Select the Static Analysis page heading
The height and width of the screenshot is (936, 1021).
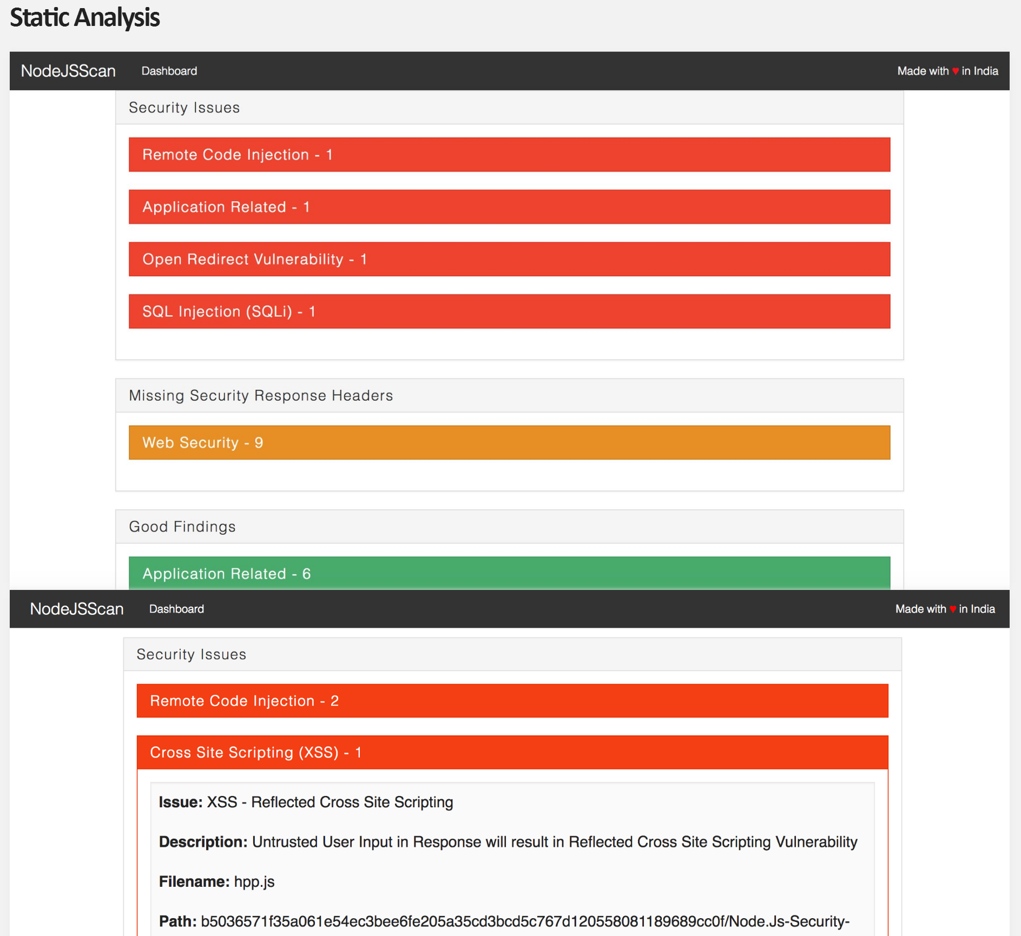coord(85,17)
